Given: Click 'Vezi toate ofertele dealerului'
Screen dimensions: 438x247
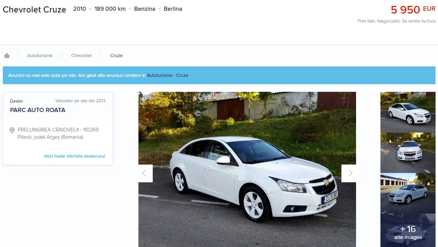Looking at the screenshot, I should click(x=75, y=156).
